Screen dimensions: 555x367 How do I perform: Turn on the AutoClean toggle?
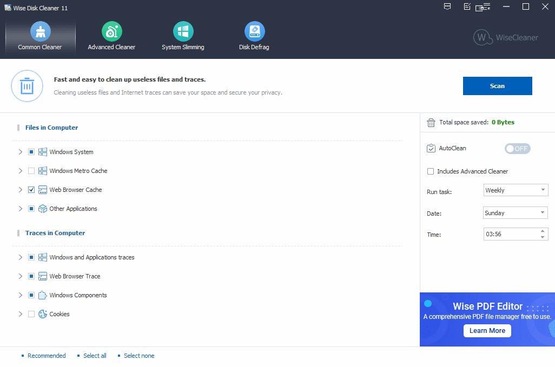point(517,149)
